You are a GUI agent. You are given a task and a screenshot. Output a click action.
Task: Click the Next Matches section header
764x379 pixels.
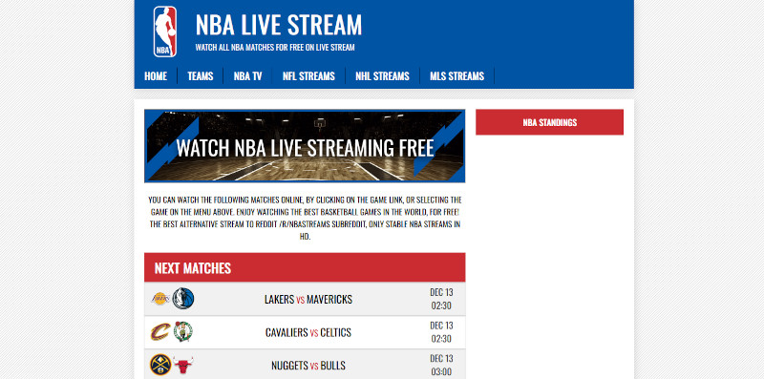coord(305,267)
